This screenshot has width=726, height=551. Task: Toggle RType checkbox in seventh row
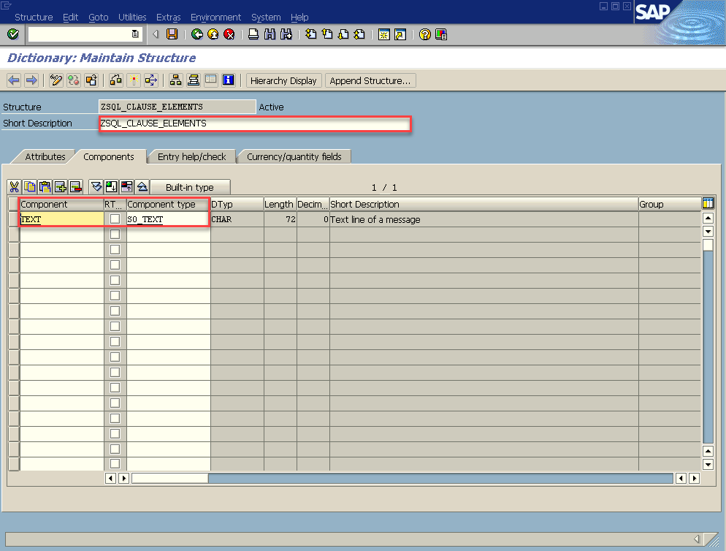pos(115,311)
